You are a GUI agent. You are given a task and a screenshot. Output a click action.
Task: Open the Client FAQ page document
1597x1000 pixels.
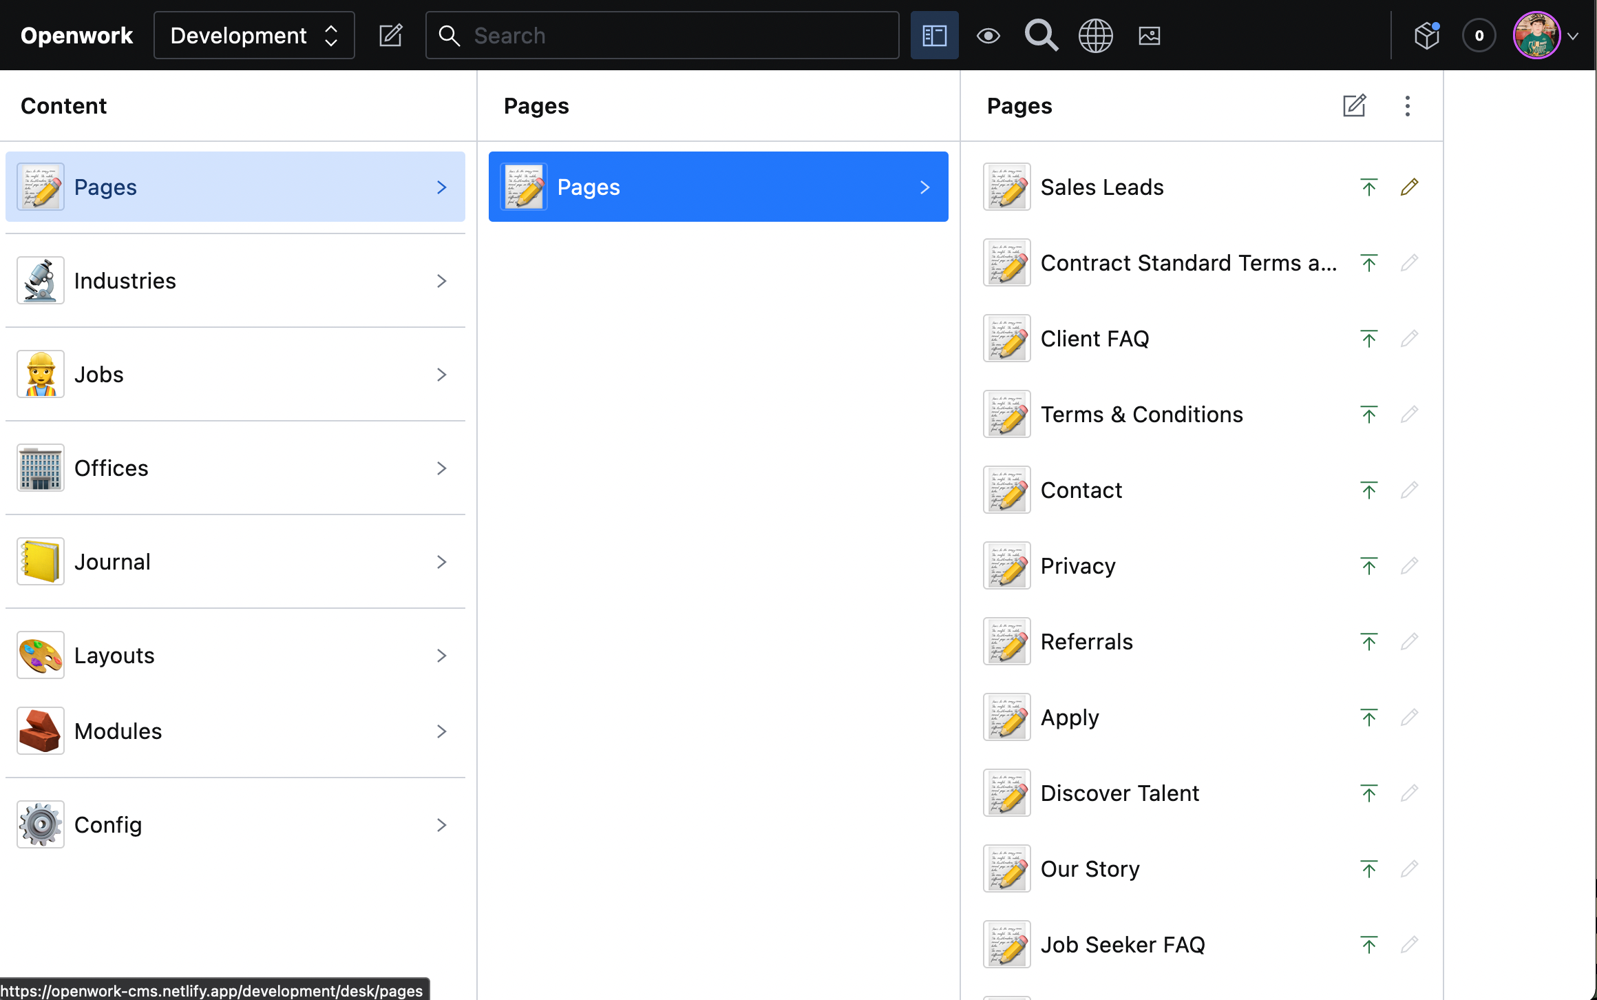[1094, 339]
